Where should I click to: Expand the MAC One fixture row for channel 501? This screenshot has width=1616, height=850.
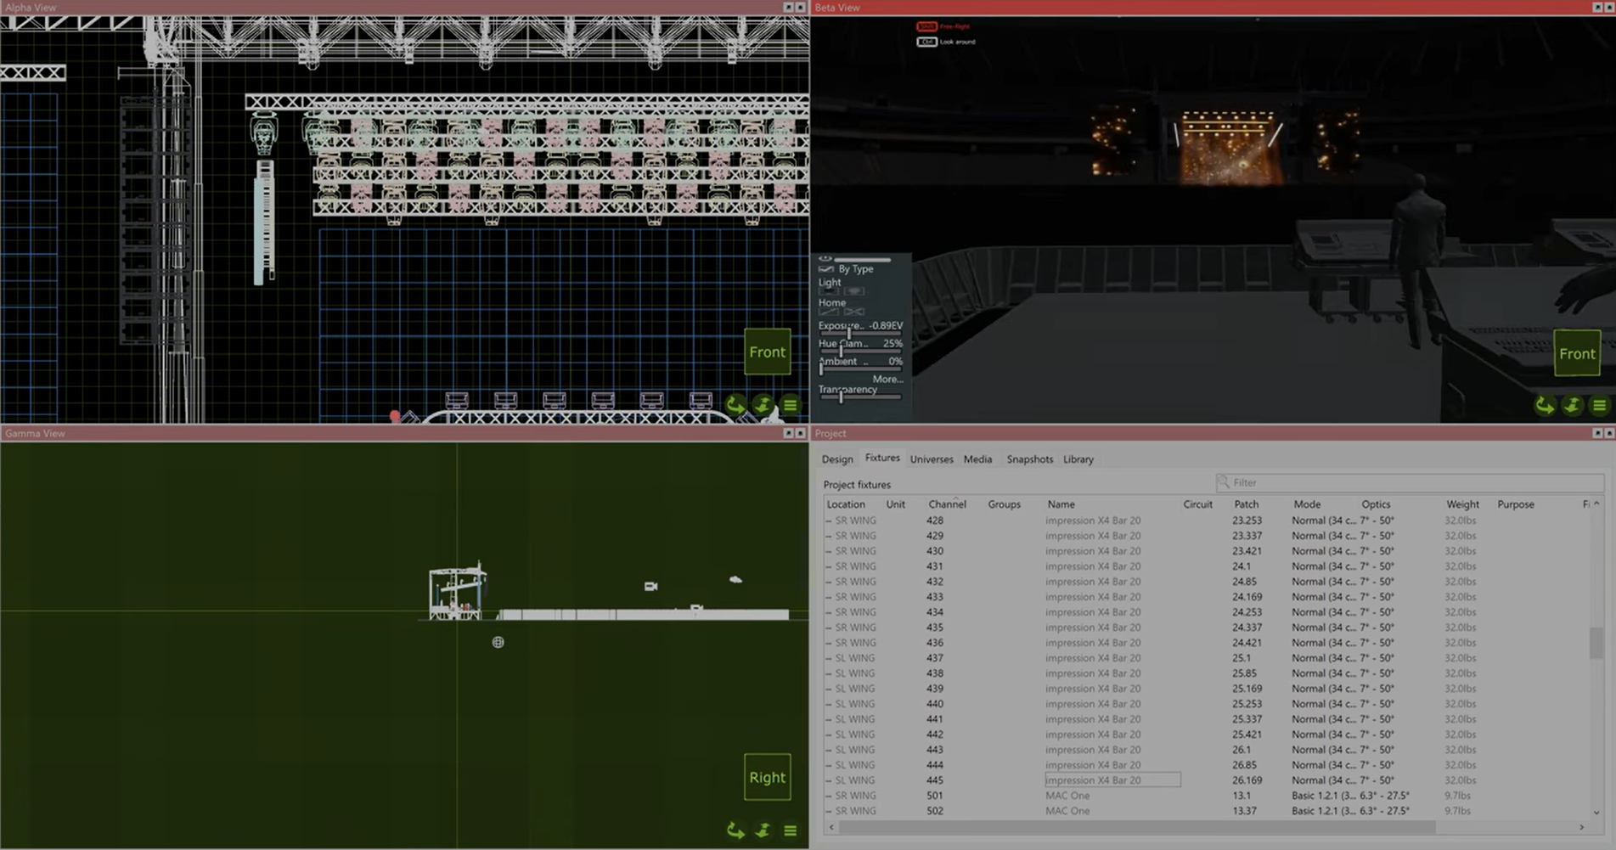829,796
